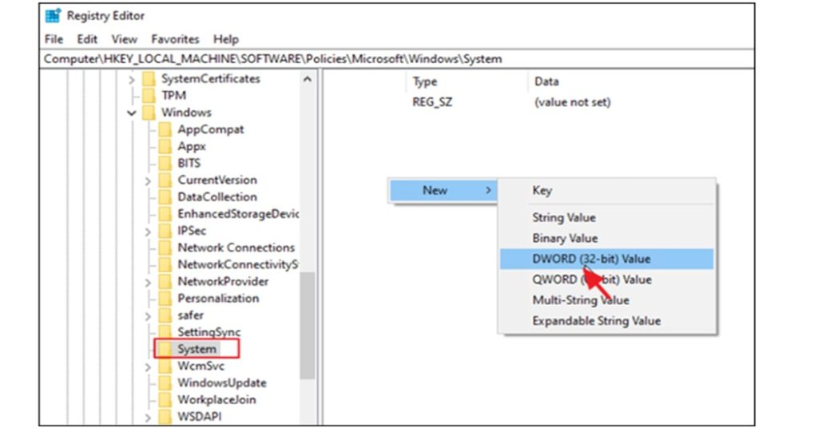Click the Network Connections folder icon

tap(165, 248)
